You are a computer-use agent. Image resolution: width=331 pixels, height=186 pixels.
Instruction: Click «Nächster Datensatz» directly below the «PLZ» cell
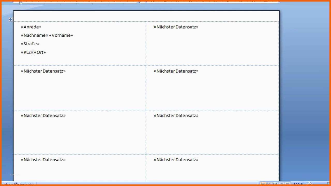click(x=43, y=71)
